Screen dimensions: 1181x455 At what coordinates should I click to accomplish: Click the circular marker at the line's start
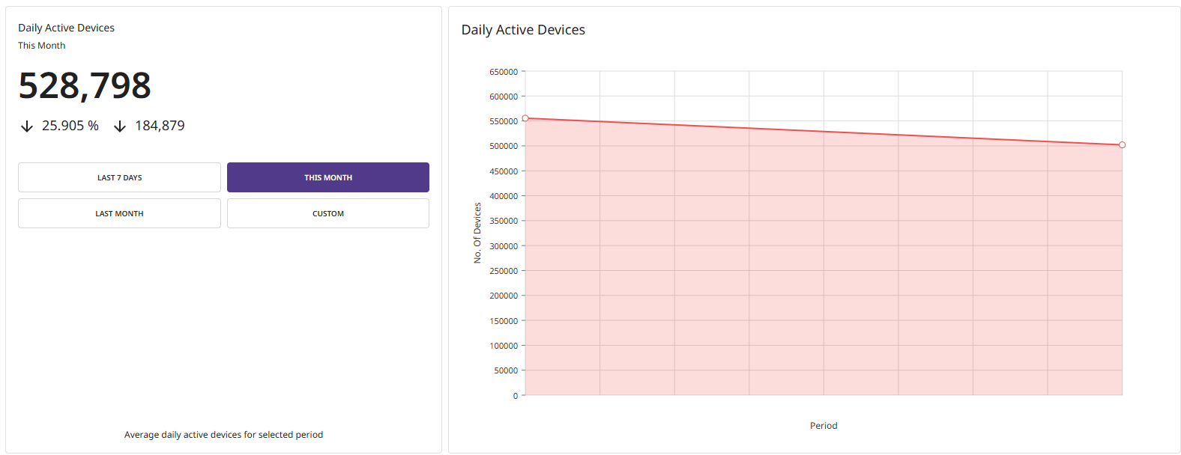coord(527,117)
